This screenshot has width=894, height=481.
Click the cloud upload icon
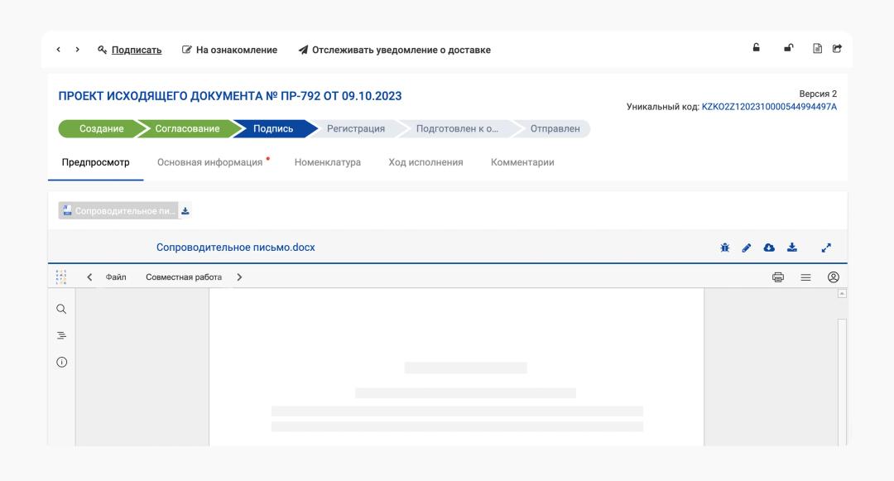769,248
